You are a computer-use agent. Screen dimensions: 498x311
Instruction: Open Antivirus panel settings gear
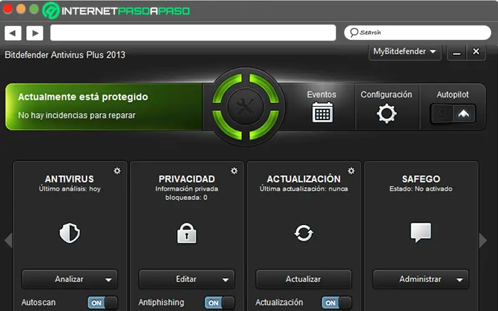[117, 170]
